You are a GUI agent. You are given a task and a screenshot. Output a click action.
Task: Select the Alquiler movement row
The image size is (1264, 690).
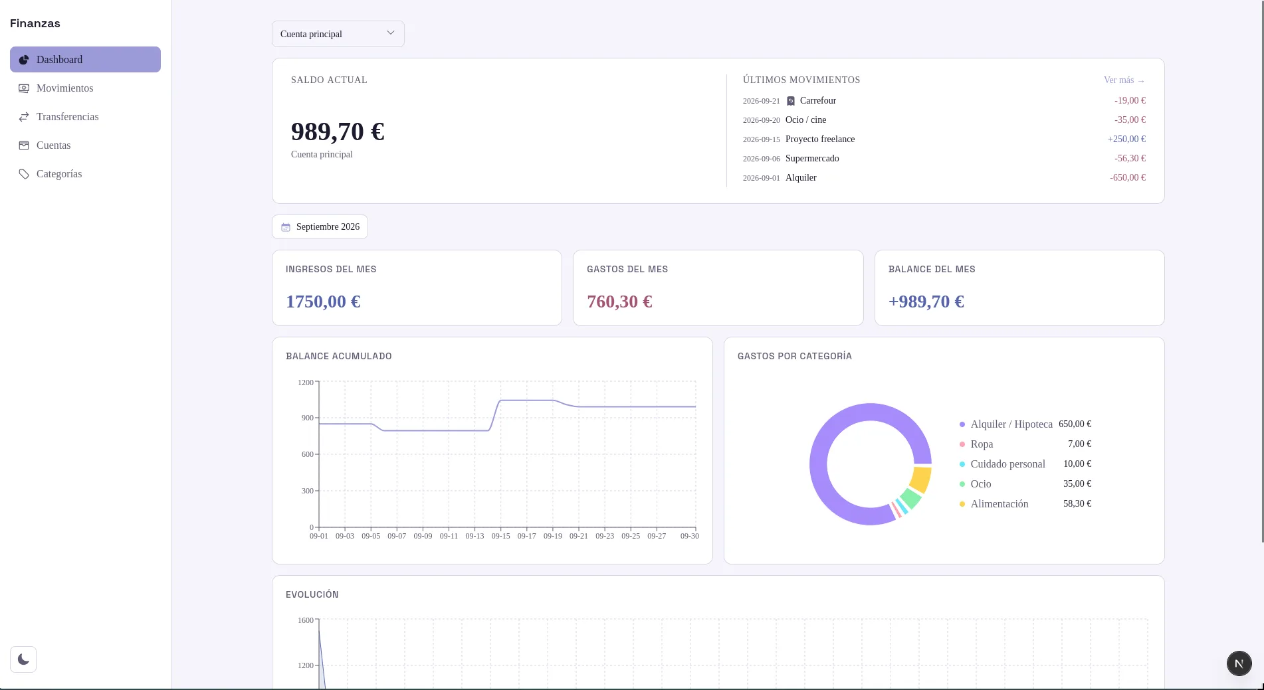[x=944, y=178]
